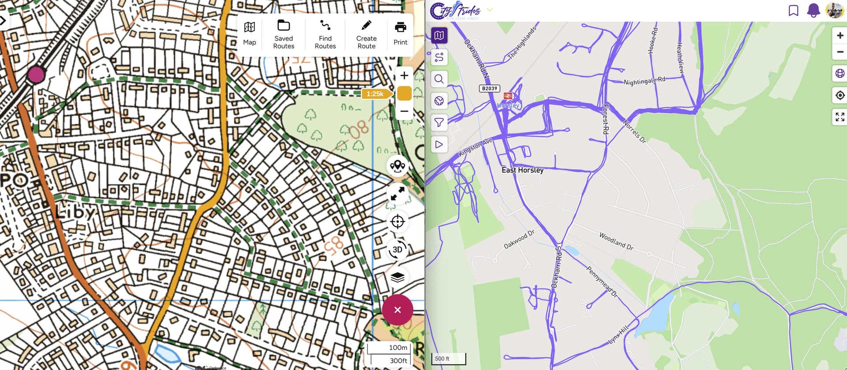Open places of interest pin icon
The image size is (847, 370).
coord(397,166)
